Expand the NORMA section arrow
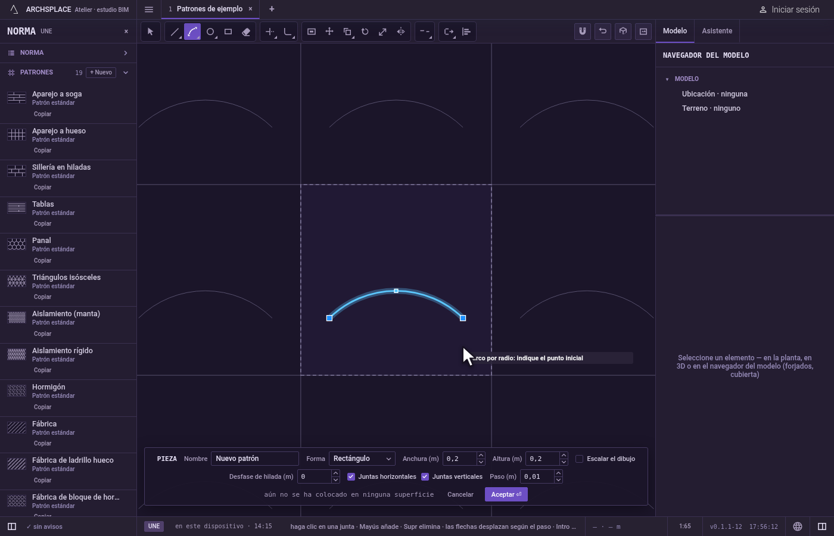The image size is (834, 536). pos(126,53)
